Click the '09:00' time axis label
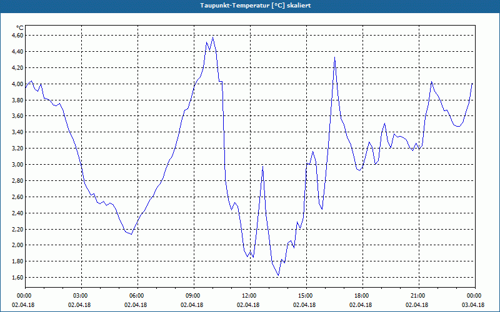The image size is (500, 312). 192,296
